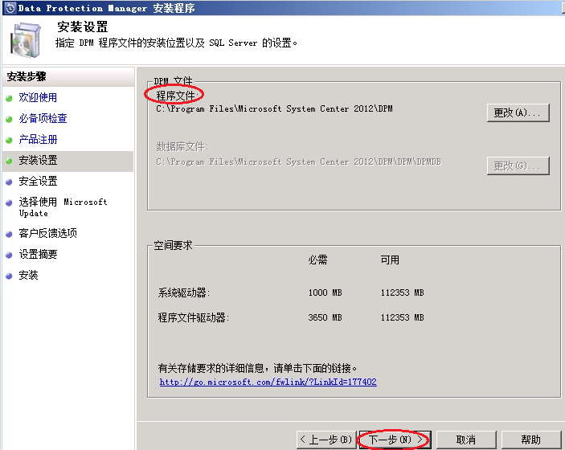Viewport: 565px width, 450px height.
Task: Go to 必备项检查 step
Action: (43, 119)
